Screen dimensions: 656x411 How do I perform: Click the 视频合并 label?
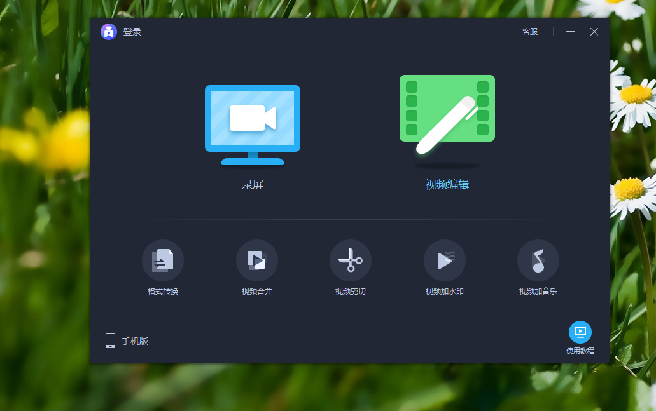tap(257, 291)
